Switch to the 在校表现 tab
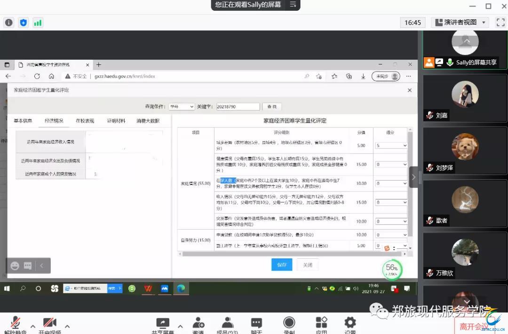 (x=85, y=121)
